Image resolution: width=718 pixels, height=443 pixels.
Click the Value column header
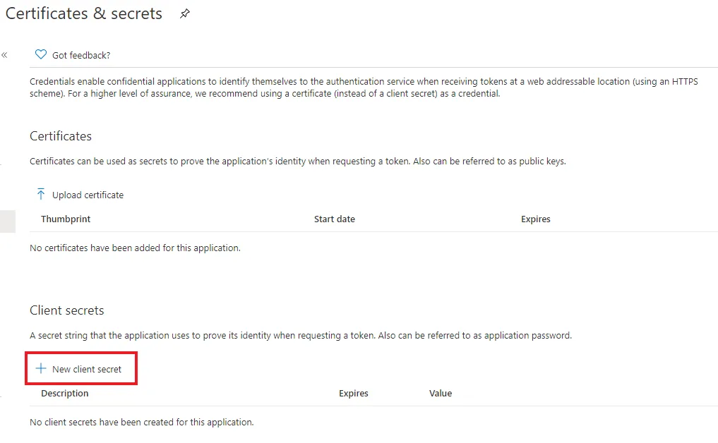441,394
